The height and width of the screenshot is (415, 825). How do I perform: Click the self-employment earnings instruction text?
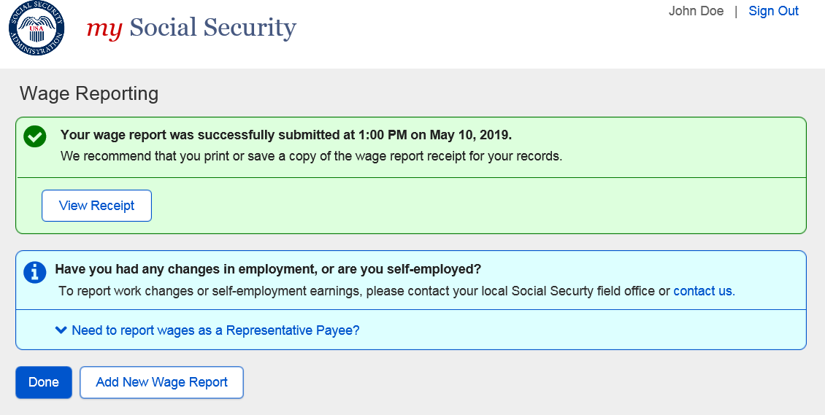[x=364, y=291]
